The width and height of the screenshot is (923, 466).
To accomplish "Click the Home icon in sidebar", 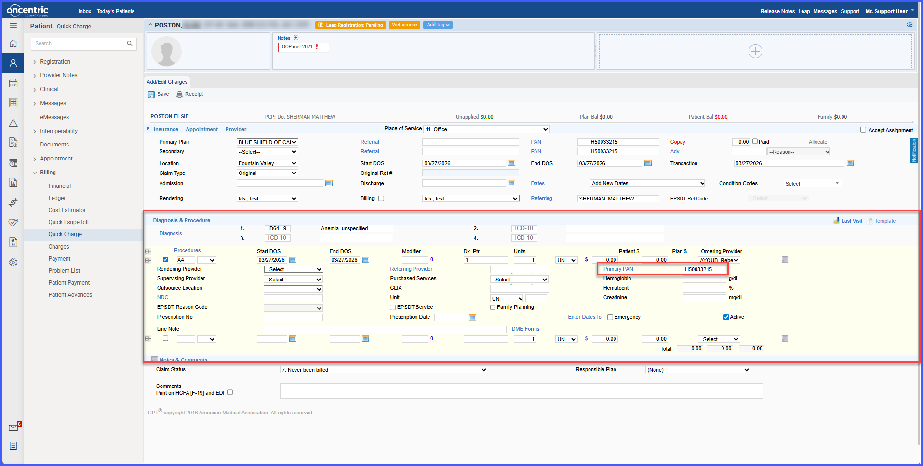I will [x=13, y=43].
